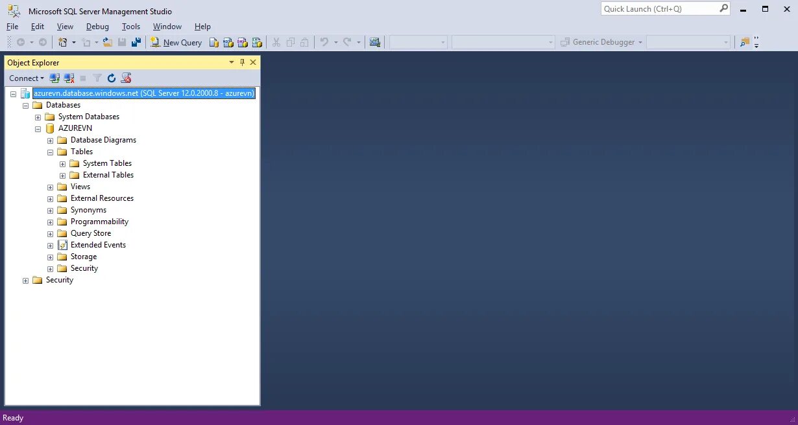Expand the System Tables folder
798x425 pixels.
pyautogui.click(x=62, y=164)
